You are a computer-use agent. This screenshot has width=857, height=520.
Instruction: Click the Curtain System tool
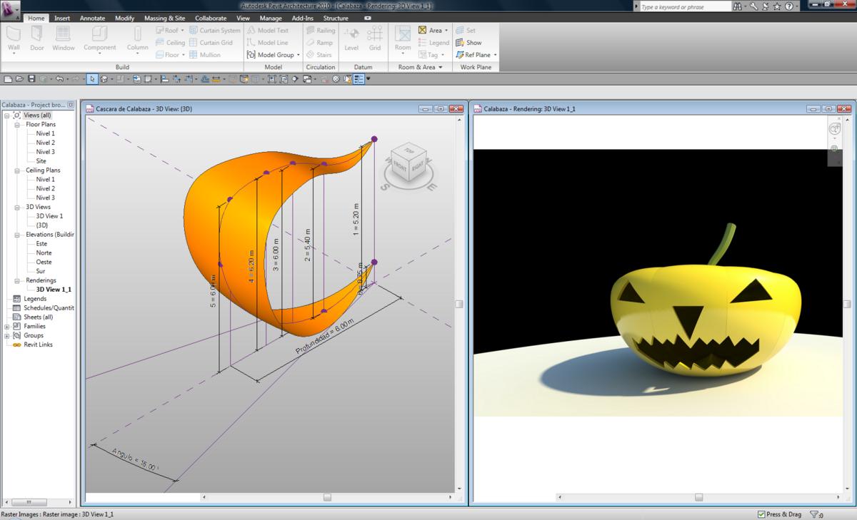tap(215, 31)
